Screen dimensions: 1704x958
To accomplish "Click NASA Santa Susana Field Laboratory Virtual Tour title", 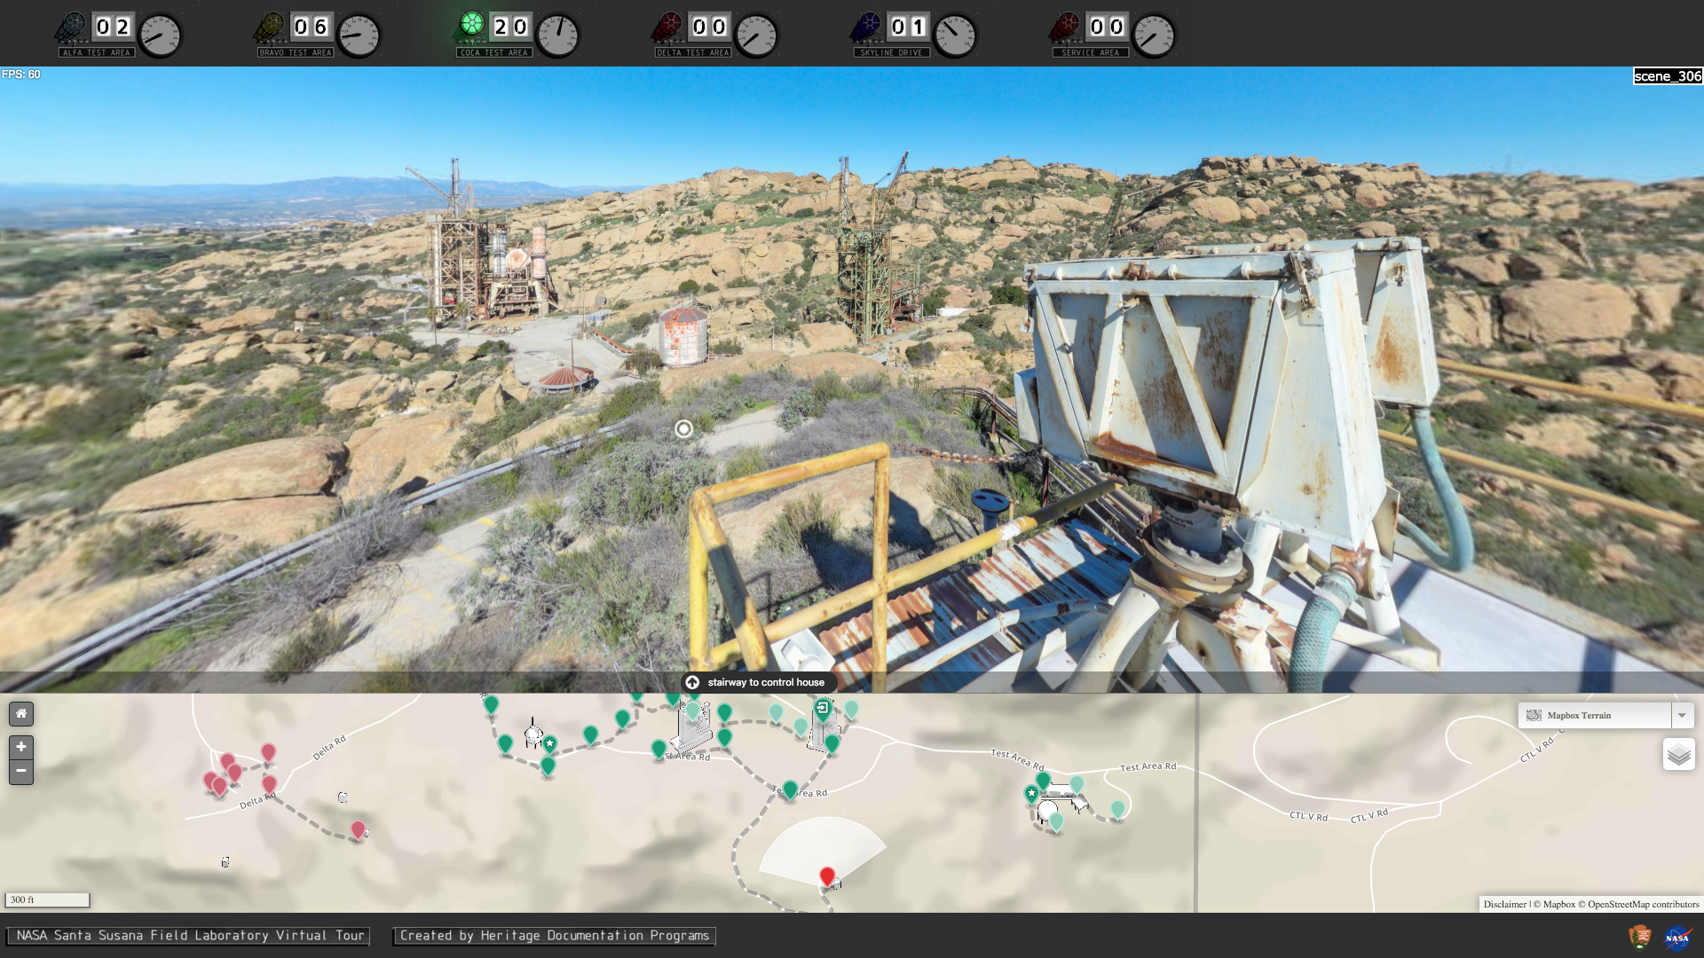I will tap(189, 936).
